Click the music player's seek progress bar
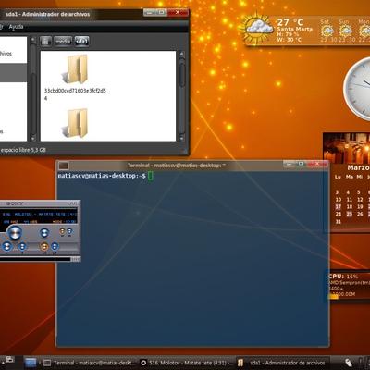 point(35,259)
